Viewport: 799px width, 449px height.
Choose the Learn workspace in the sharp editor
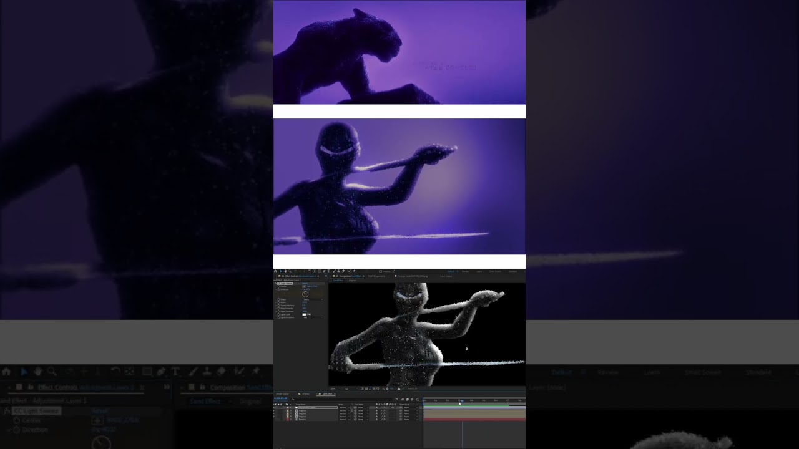pyautogui.click(x=479, y=271)
